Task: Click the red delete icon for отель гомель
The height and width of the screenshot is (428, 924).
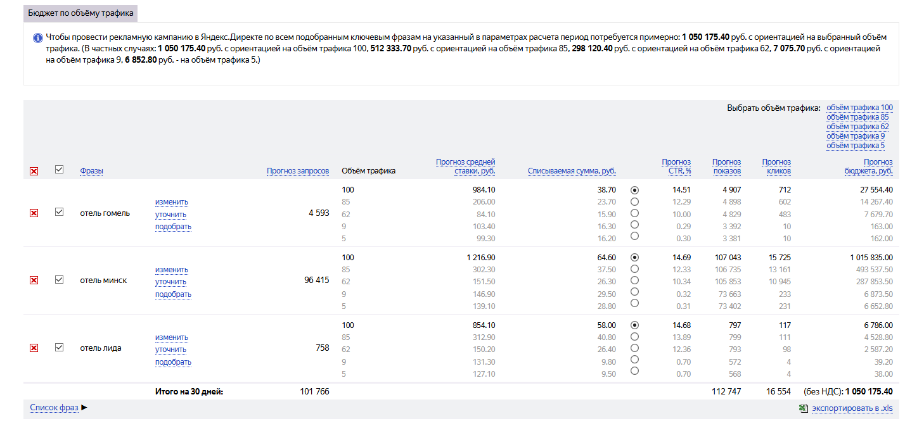Action: [34, 213]
